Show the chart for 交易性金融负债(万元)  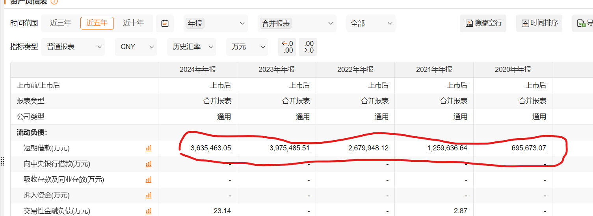pyautogui.click(x=149, y=211)
